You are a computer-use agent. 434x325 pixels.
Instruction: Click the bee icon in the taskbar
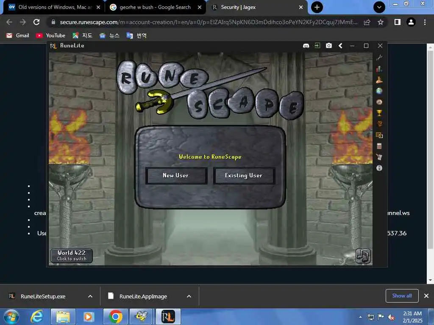[x=142, y=317]
